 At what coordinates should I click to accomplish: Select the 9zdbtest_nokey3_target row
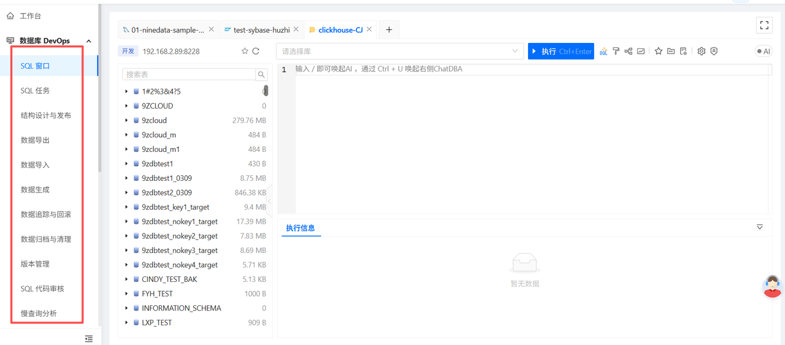196,251
